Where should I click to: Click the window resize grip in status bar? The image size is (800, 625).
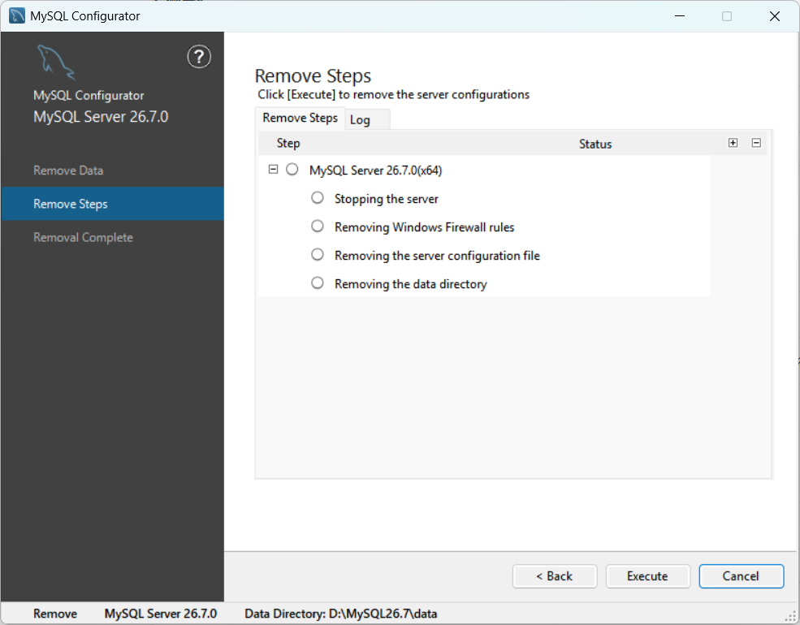(x=791, y=616)
